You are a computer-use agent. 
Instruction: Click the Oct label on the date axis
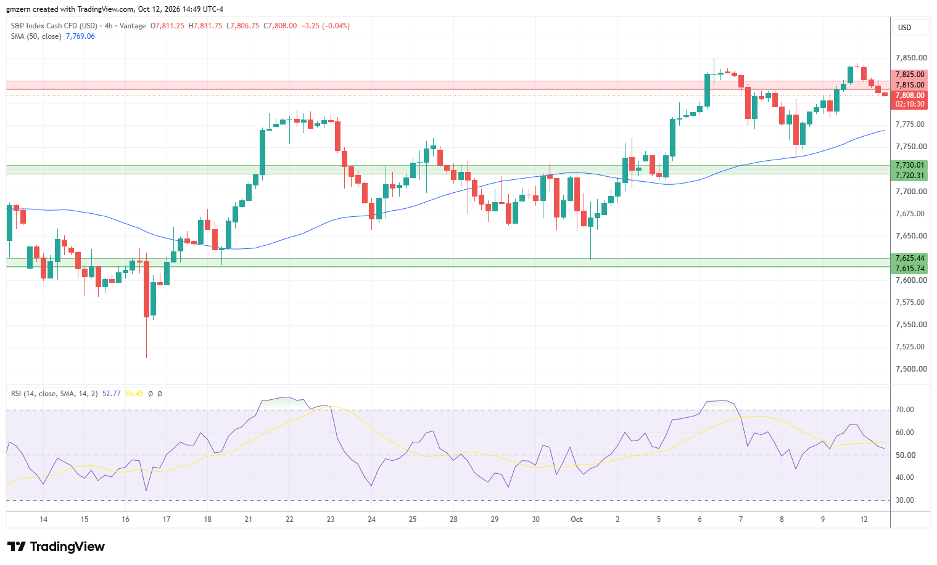(x=577, y=519)
